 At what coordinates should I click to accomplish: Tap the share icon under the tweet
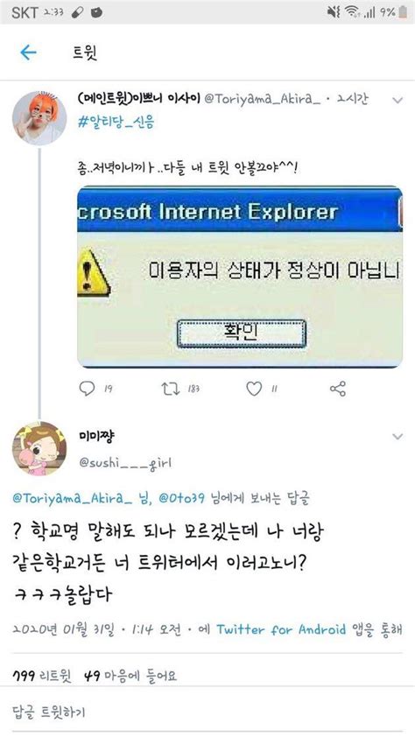pyautogui.click(x=337, y=389)
